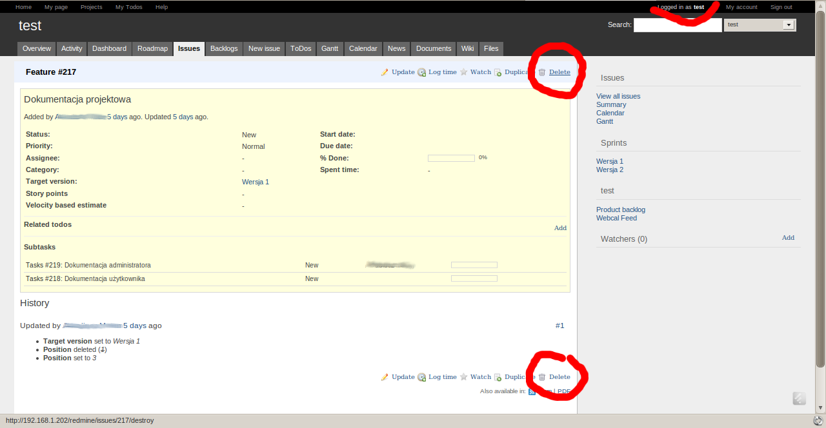Click the Duplicate page icon in the issue header
Image resolution: width=826 pixels, height=428 pixels.
pos(498,72)
